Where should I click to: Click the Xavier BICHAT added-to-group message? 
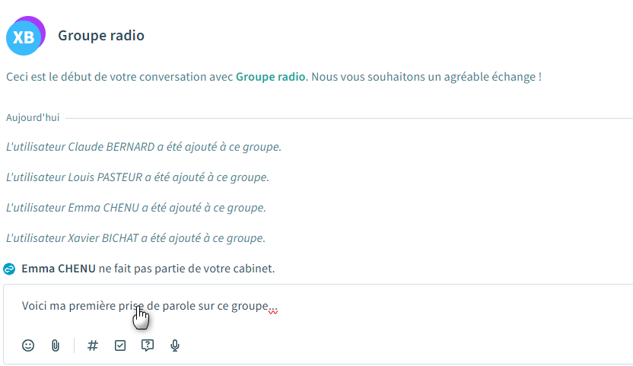(x=136, y=237)
